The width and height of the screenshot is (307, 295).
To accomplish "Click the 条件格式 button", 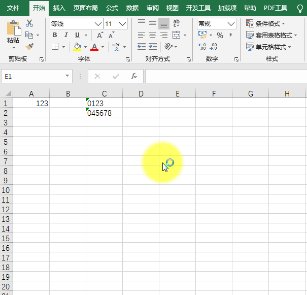I will 265,23.
